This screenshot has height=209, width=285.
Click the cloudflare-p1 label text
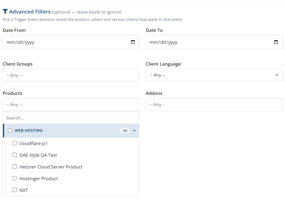click(33, 144)
